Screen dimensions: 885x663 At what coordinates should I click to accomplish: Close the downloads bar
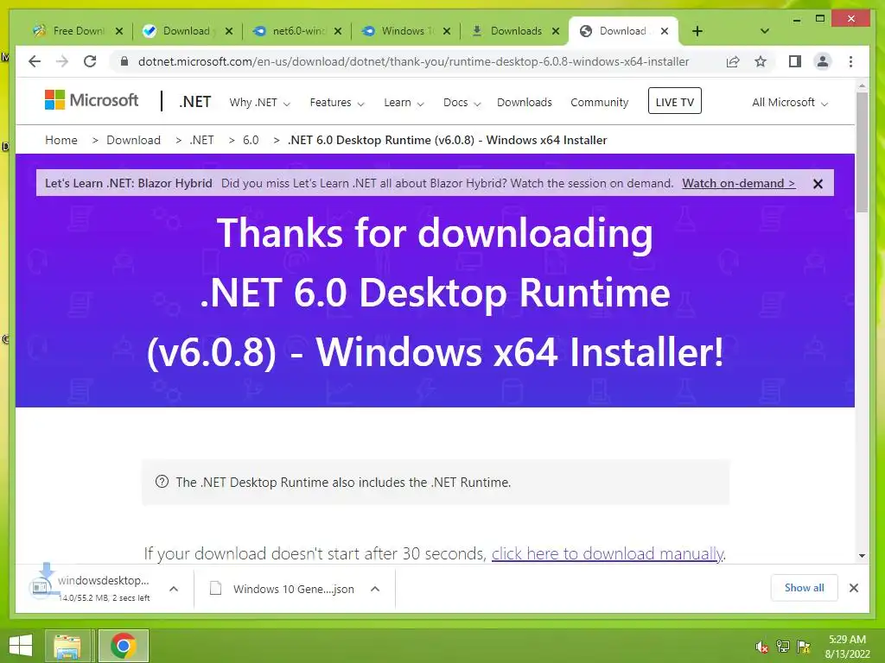coord(854,588)
